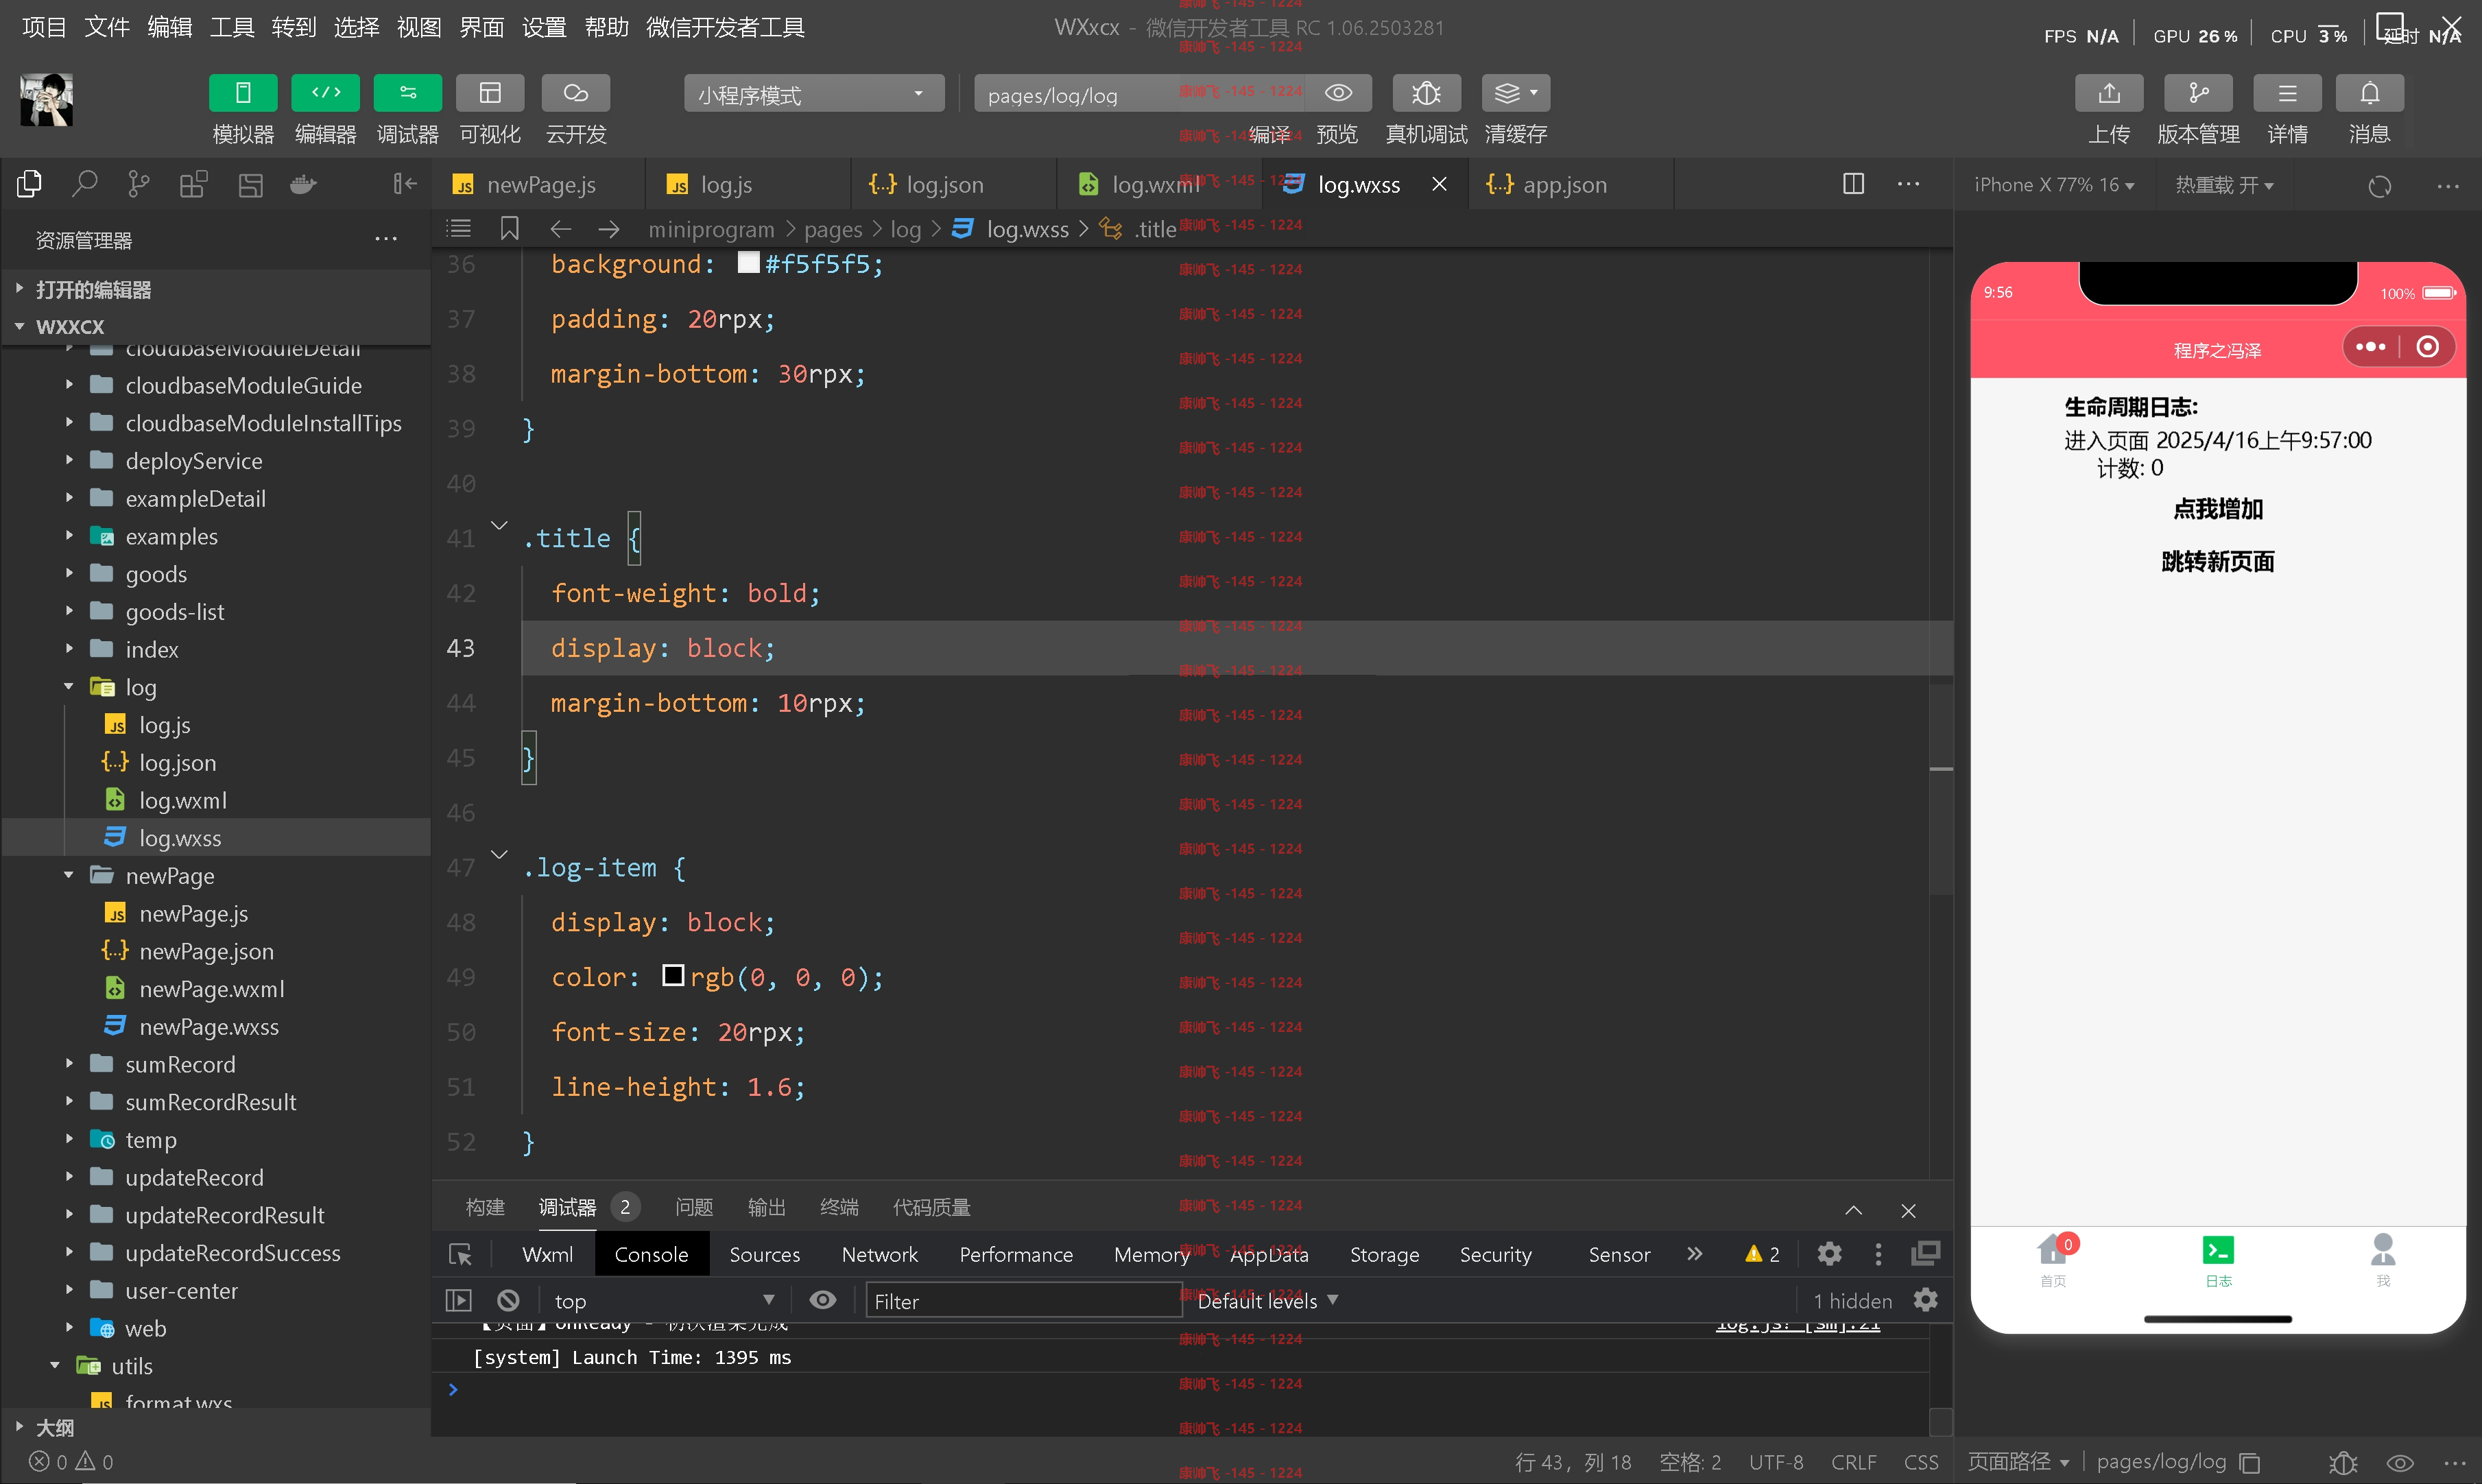The height and width of the screenshot is (1484, 2482).
Task: Click the rgb(0, 0, 0) color swatch
Action: click(x=673, y=975)
